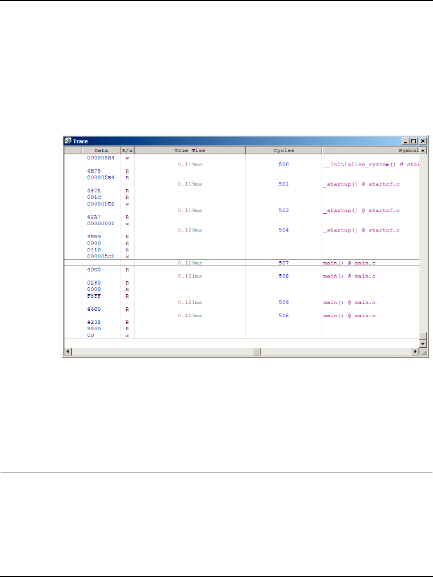Click the R/w column header

tap(127, 150)
